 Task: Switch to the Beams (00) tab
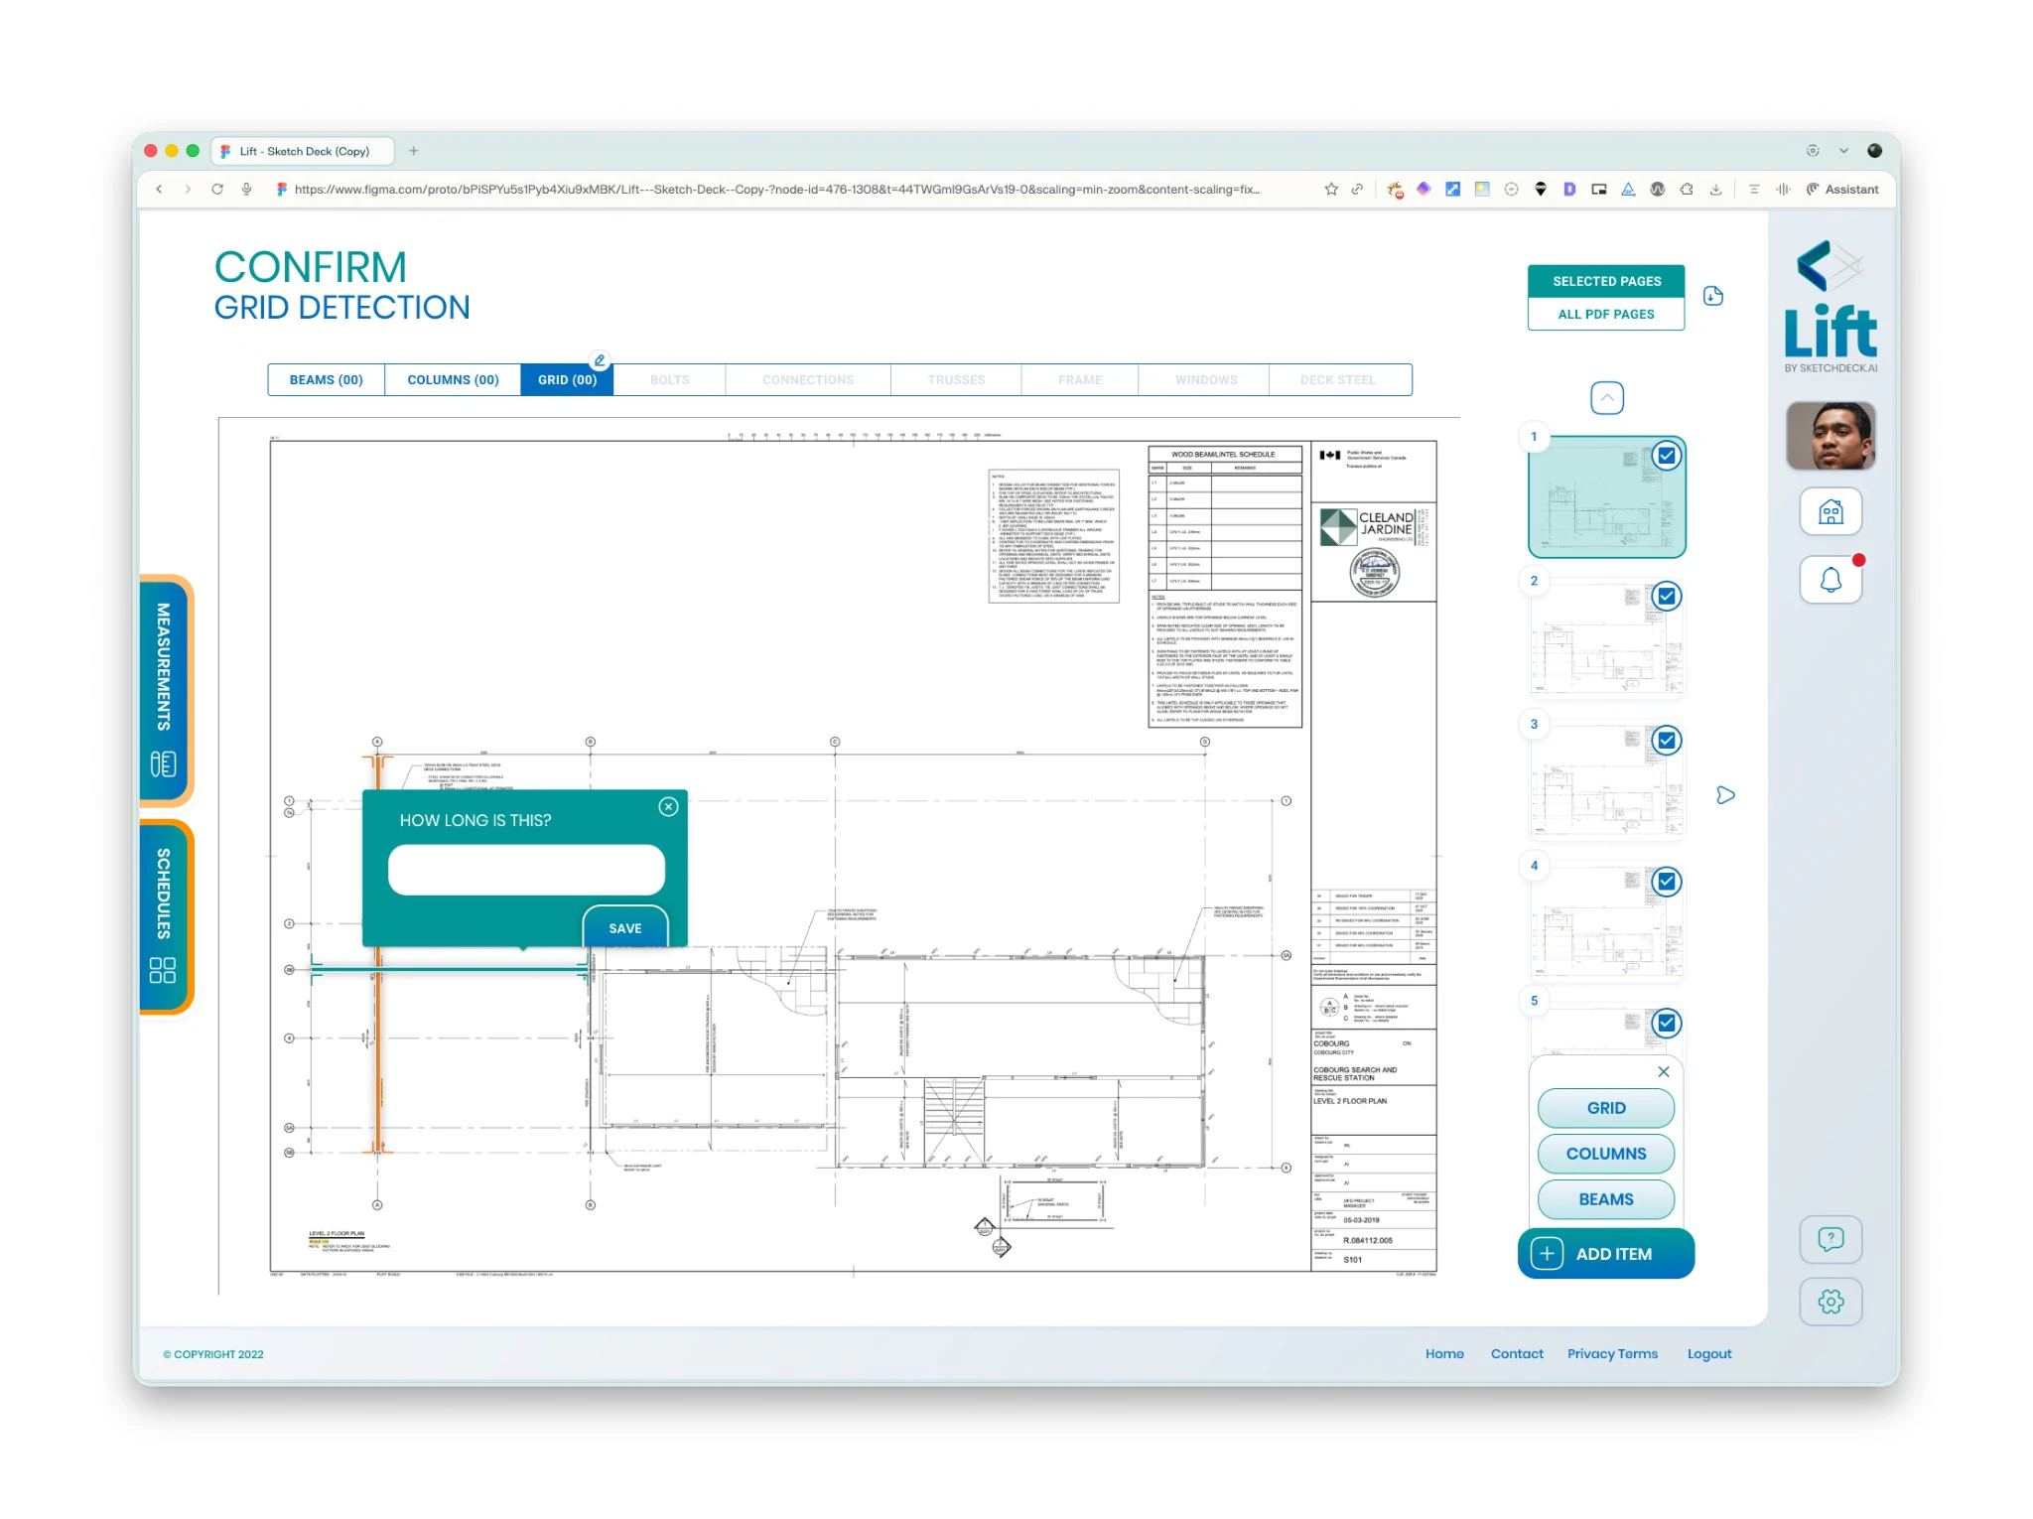point(327,379)
